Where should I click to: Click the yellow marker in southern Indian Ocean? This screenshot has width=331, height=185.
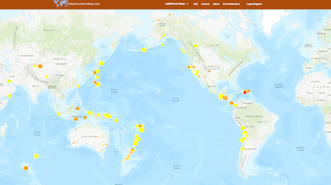tap(36, 156)
